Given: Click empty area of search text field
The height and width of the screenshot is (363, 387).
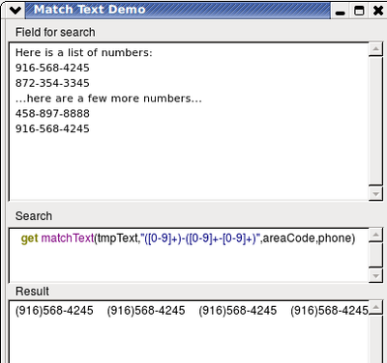Looking at the screenshot, I should pyautogui.click(x=189, y=167).
